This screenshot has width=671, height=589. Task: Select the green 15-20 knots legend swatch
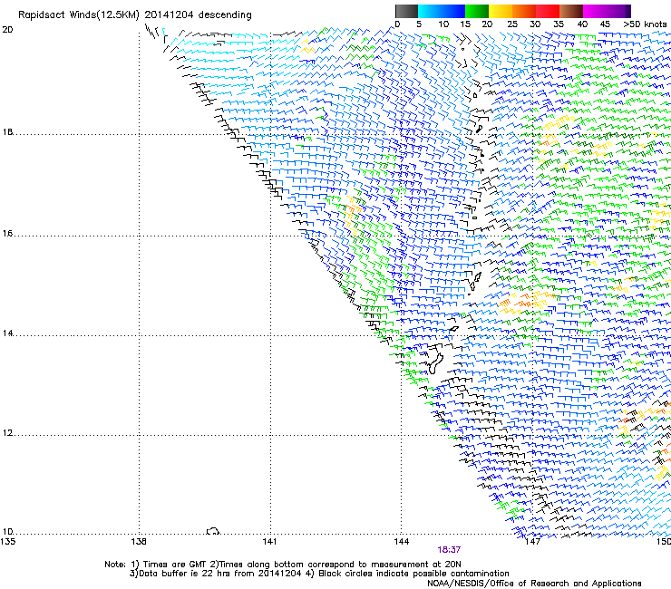click(477, 11)
